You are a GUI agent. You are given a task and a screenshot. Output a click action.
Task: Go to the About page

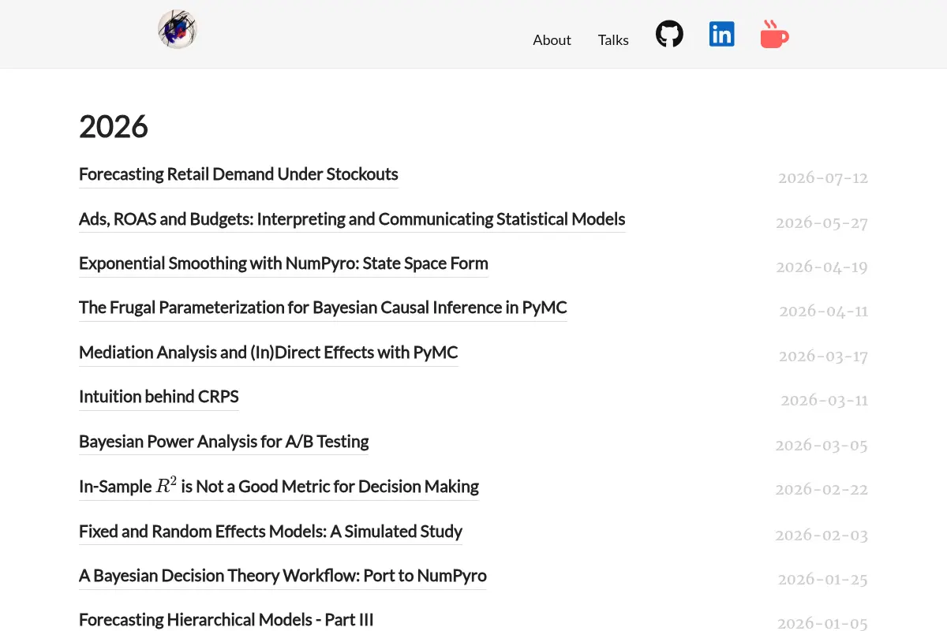[x=552, y=40]
